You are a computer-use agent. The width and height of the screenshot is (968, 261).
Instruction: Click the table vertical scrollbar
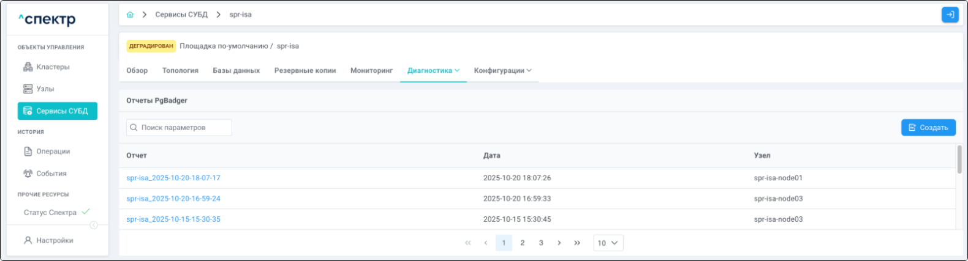click(959, 159)
